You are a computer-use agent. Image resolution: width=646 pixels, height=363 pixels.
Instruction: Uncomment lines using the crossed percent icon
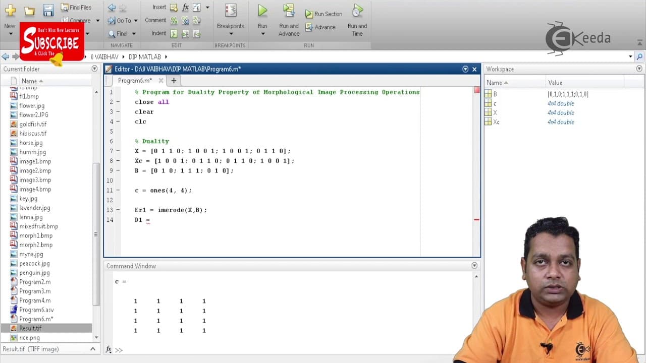(x=185, y=21)
